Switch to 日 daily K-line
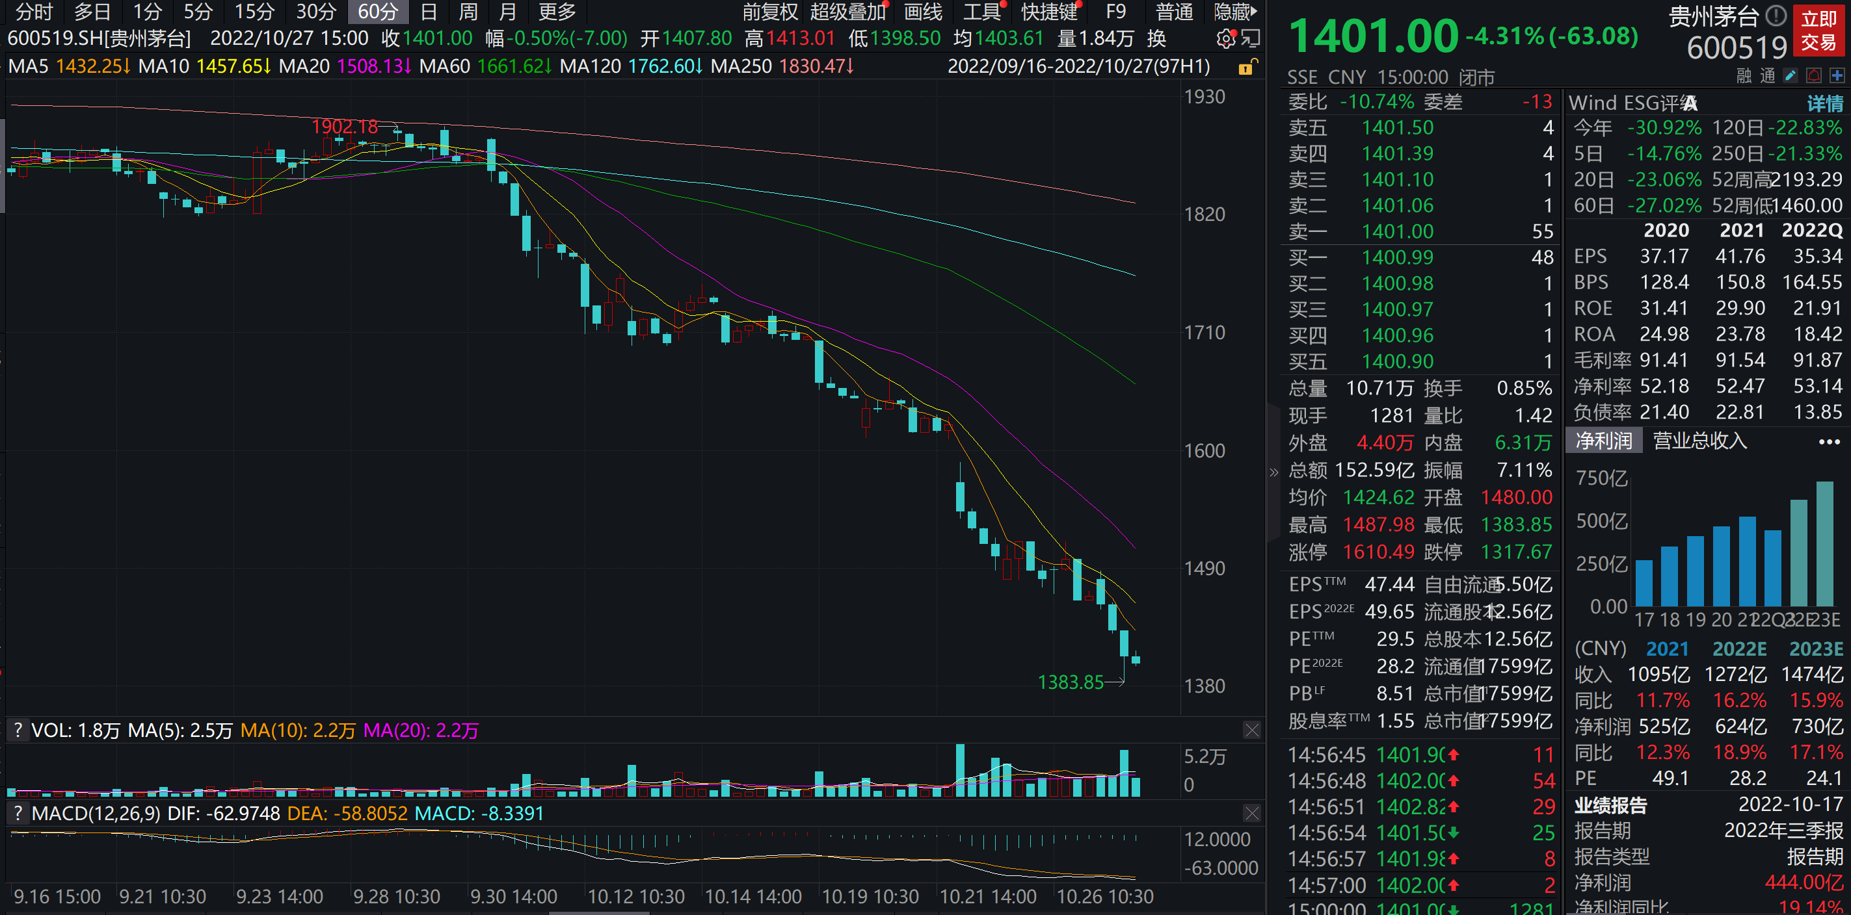Viewport: 1851px width, 915px height. tap(429, 12)
